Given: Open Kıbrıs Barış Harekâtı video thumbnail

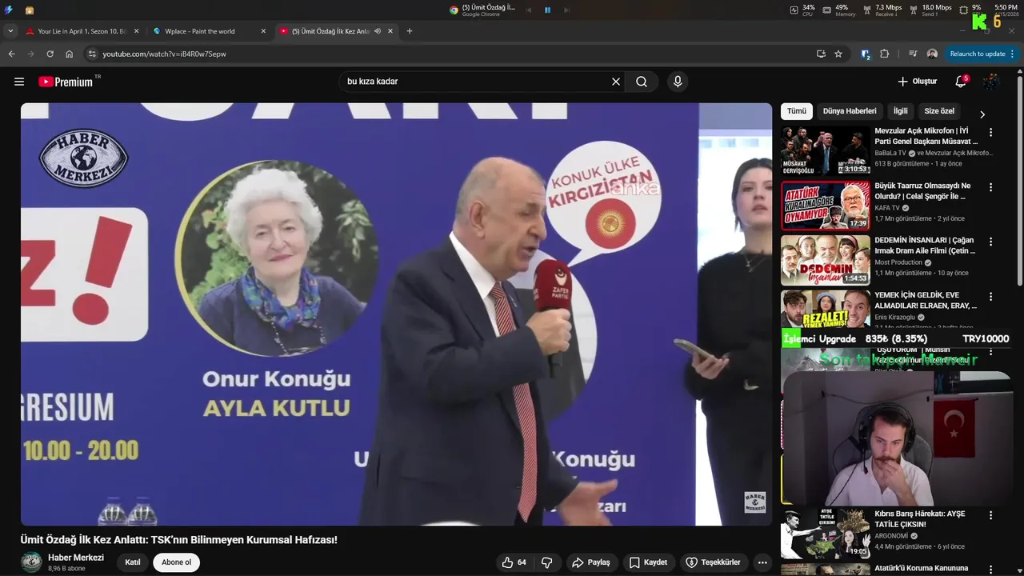Looking at the screenshot, I should coord(825,534).
